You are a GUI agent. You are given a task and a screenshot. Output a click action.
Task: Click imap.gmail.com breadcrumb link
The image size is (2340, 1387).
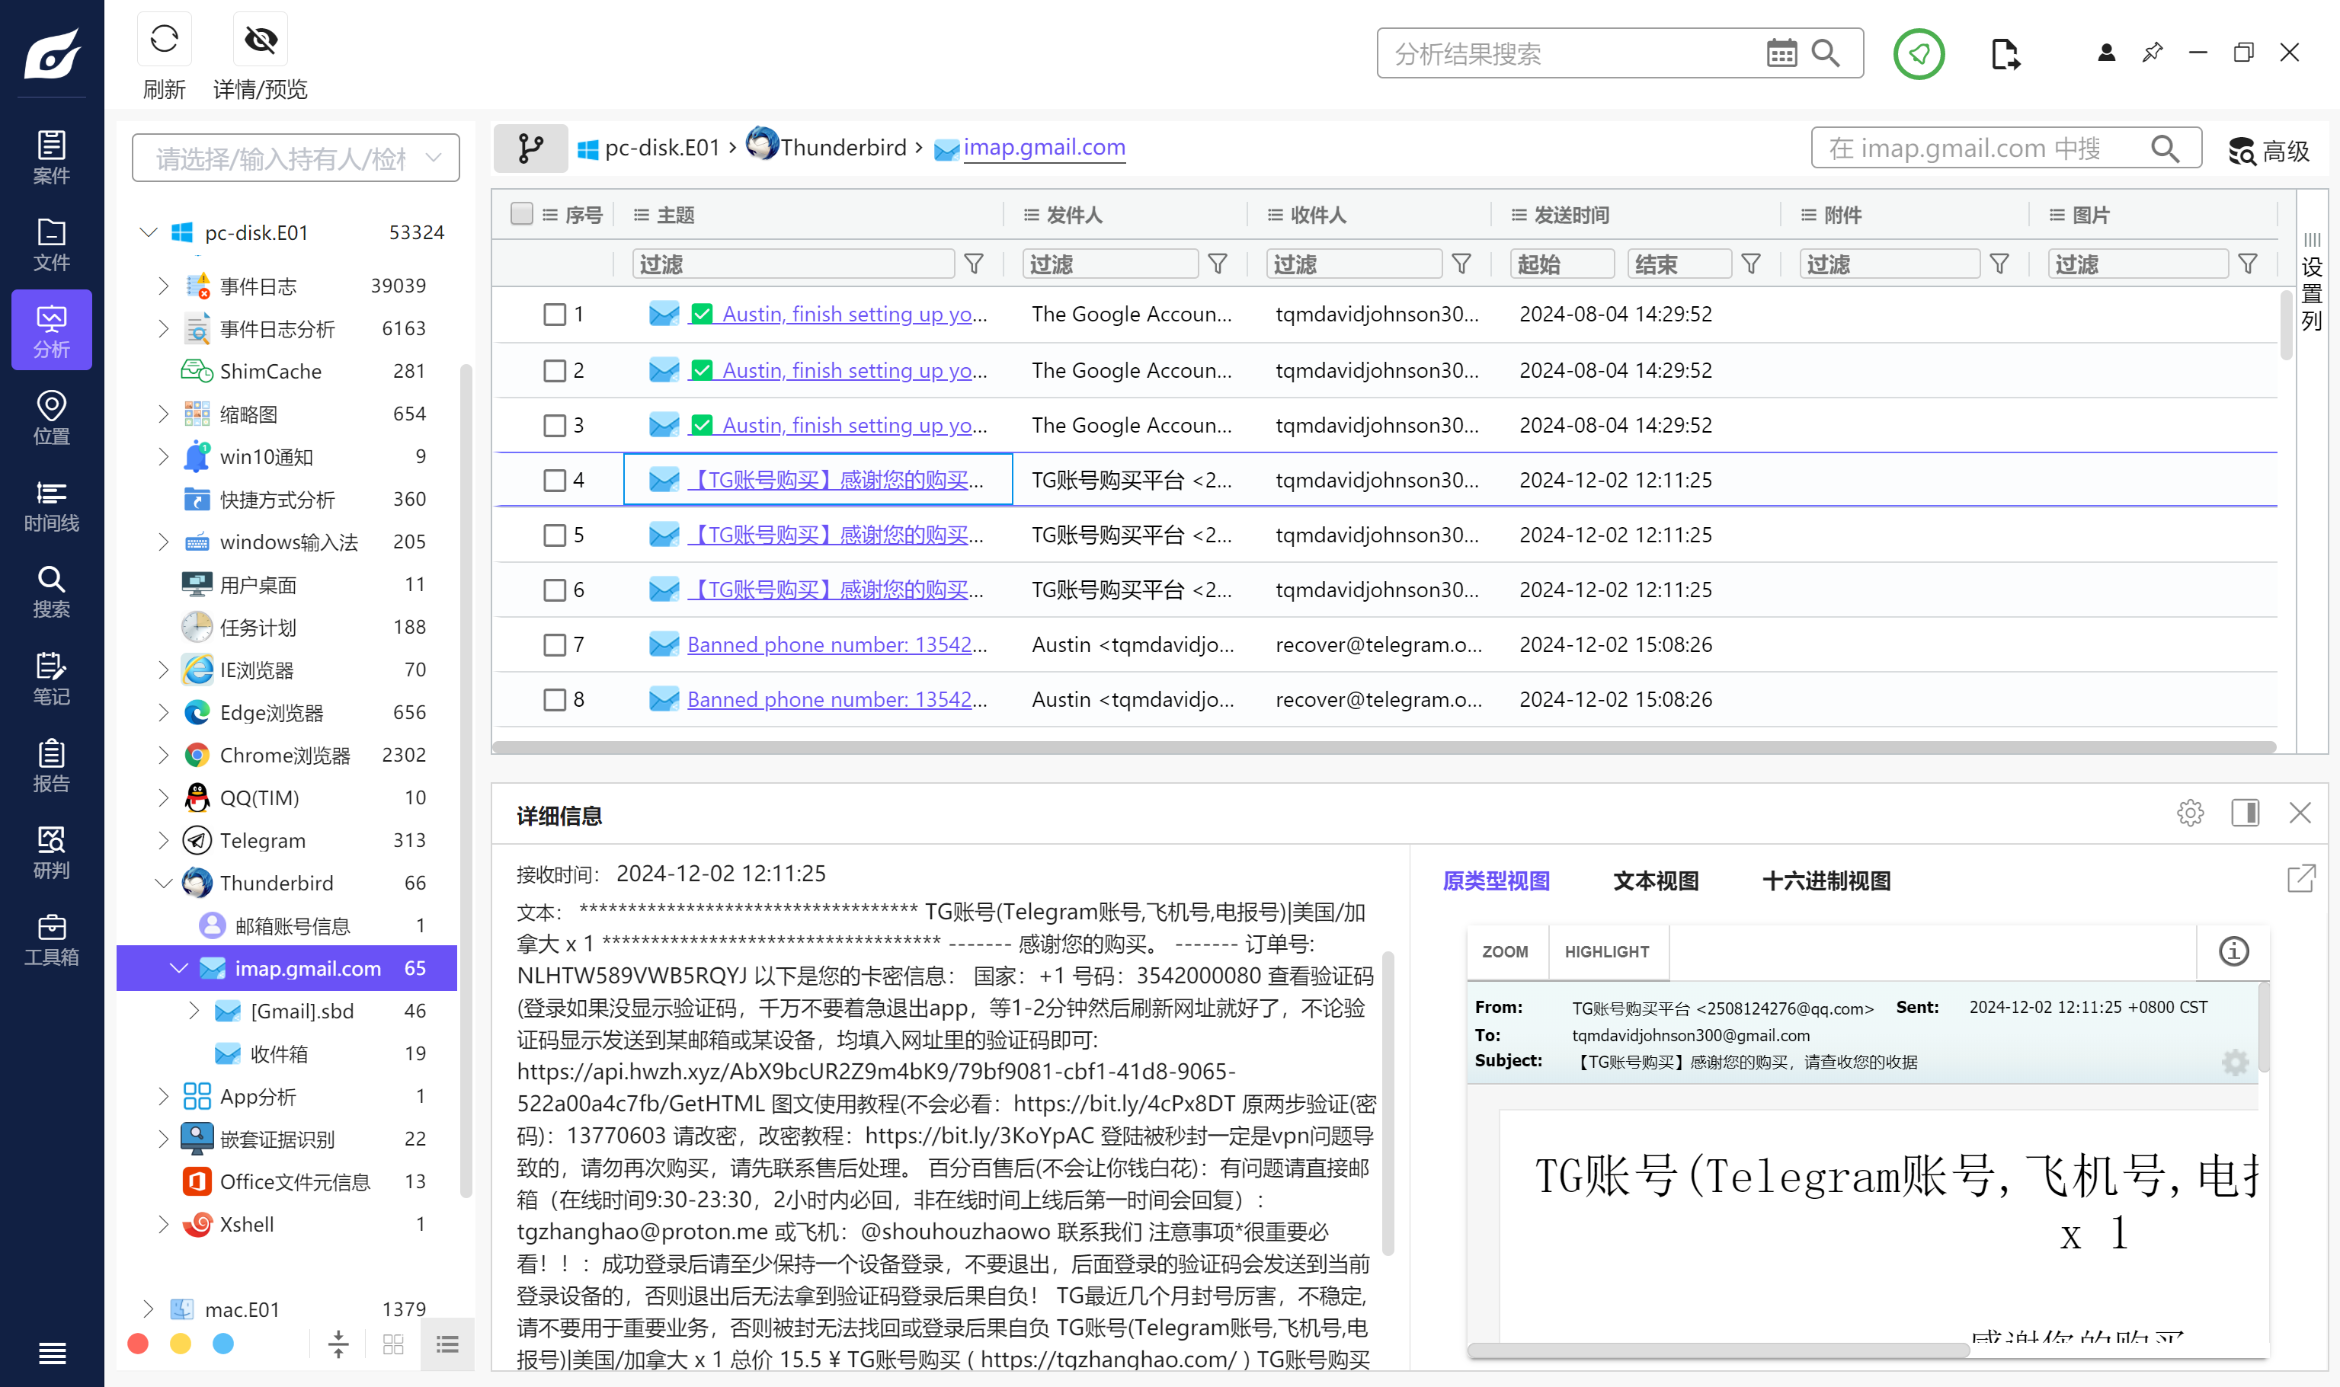point(1043,147)
